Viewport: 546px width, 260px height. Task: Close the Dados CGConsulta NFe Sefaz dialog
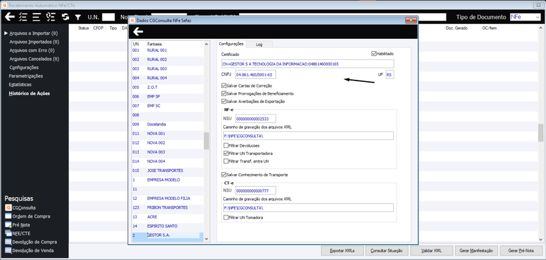[411, 20]
